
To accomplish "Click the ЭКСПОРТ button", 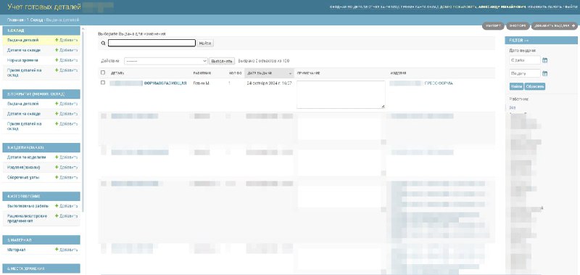I will click(x=517, y=26).
